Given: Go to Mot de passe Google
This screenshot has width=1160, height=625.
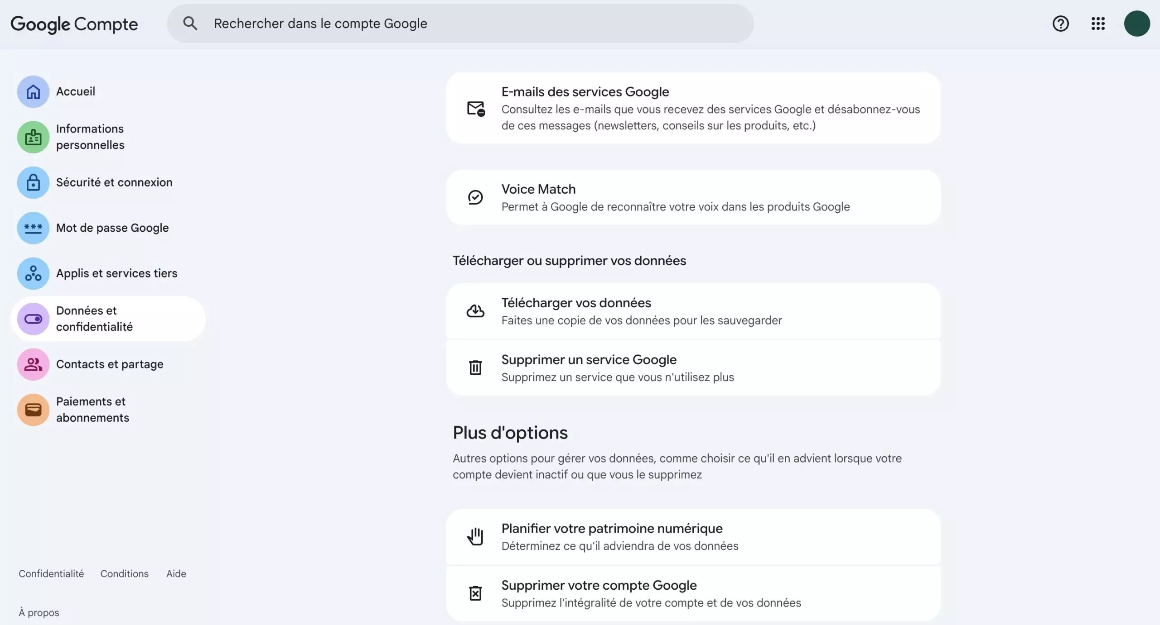Looking at the screenshot, I should pyautogui.click(x=112, y=228).
